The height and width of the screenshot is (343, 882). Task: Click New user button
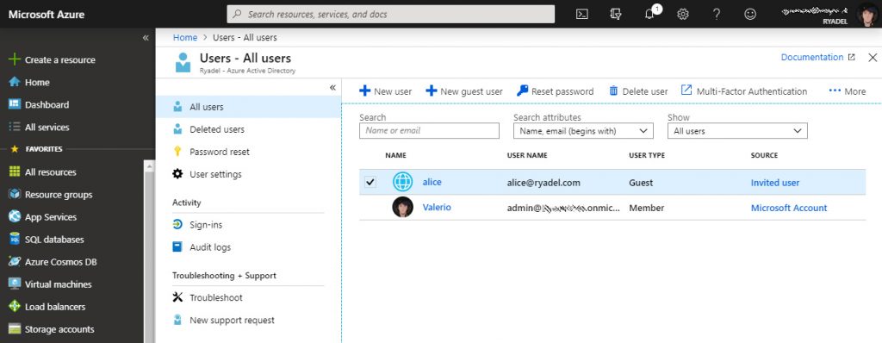(x=386, y=91)
